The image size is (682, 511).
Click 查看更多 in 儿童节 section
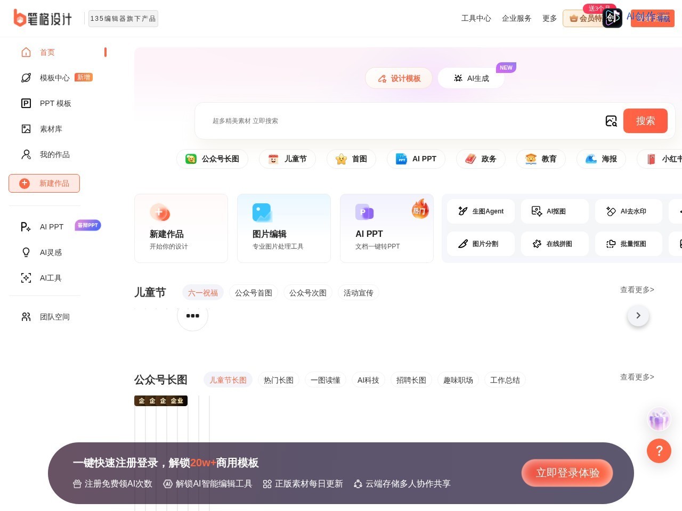(637, 290)
